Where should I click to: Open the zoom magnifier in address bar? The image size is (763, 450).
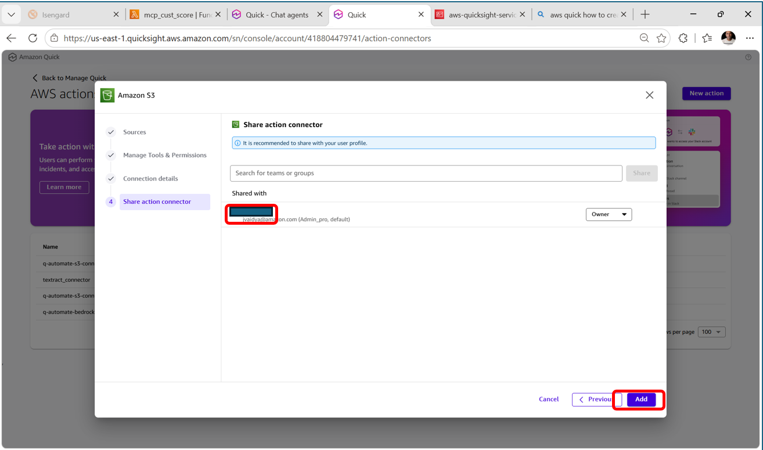[x=644, y=38]
